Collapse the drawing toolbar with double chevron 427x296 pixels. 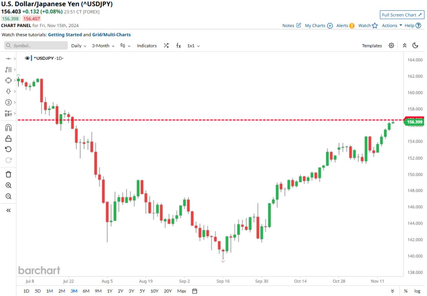click(8, 210)
